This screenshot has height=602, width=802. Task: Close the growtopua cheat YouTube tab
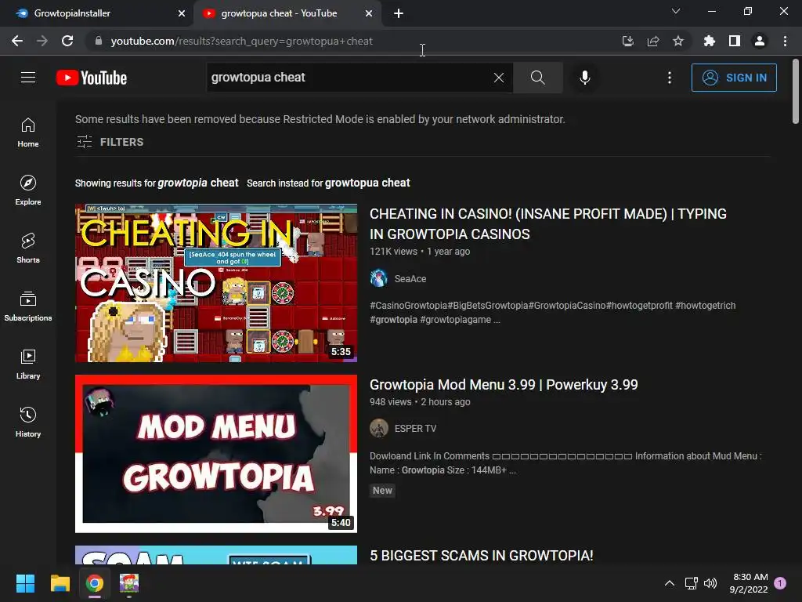pos(369,13)
